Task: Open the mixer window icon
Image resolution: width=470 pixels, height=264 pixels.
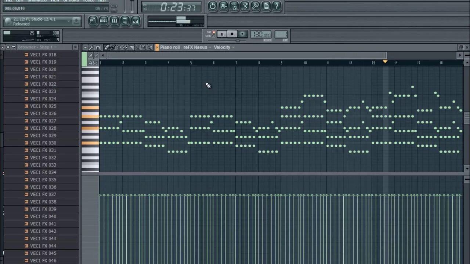Action: (x=135, y=21)
